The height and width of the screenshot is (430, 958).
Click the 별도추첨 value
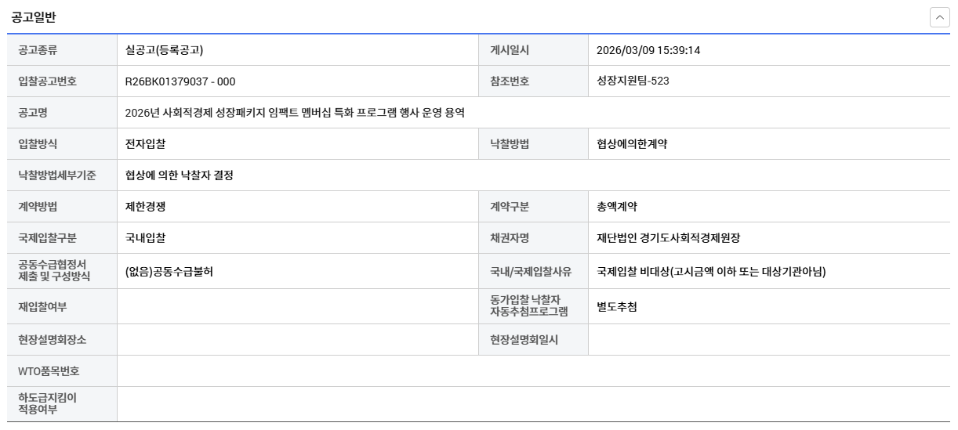pos(617,307)
